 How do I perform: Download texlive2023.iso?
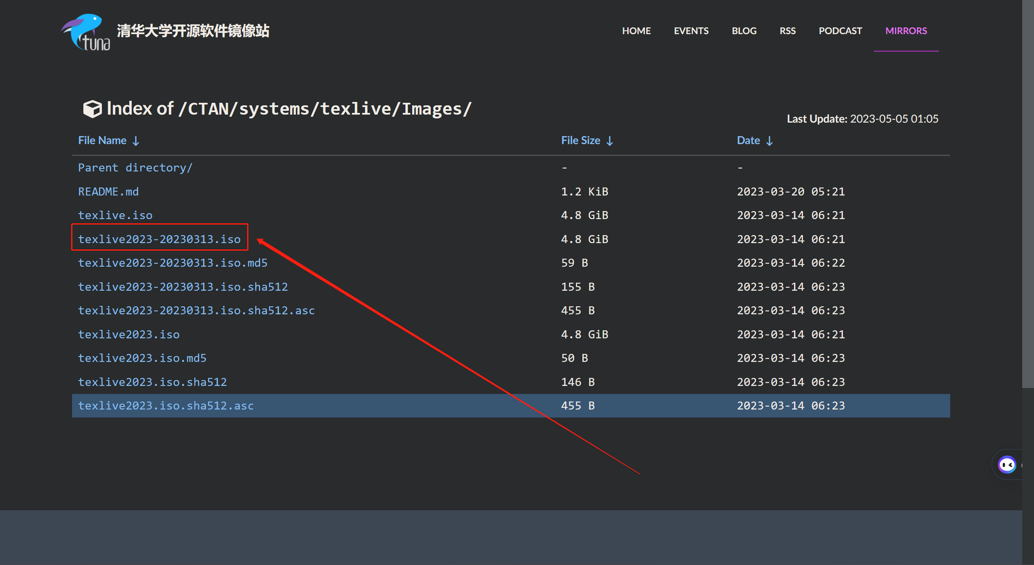[129, 335]
